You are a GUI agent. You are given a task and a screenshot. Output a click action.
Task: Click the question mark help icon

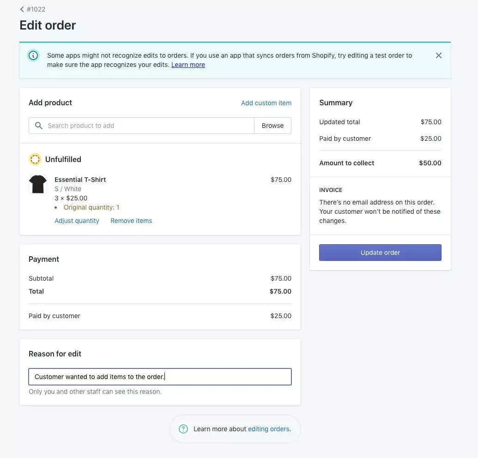[183, 429]
